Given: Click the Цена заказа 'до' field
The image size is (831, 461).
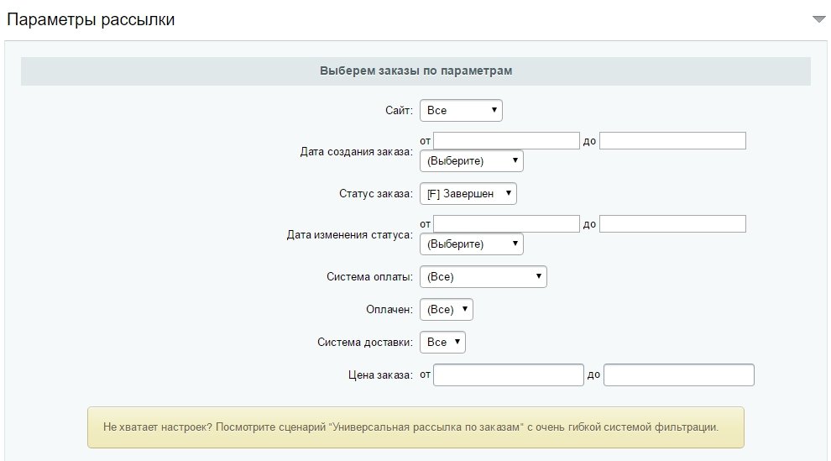Looking at the screenshot, I should (x=679, y=375).
